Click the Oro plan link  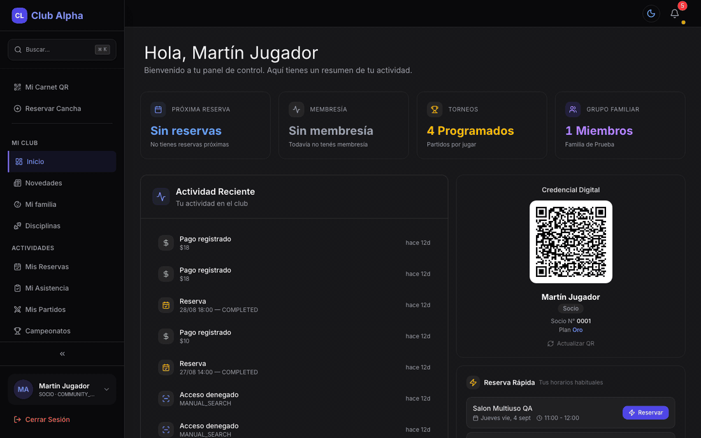(x=577, y=330)
